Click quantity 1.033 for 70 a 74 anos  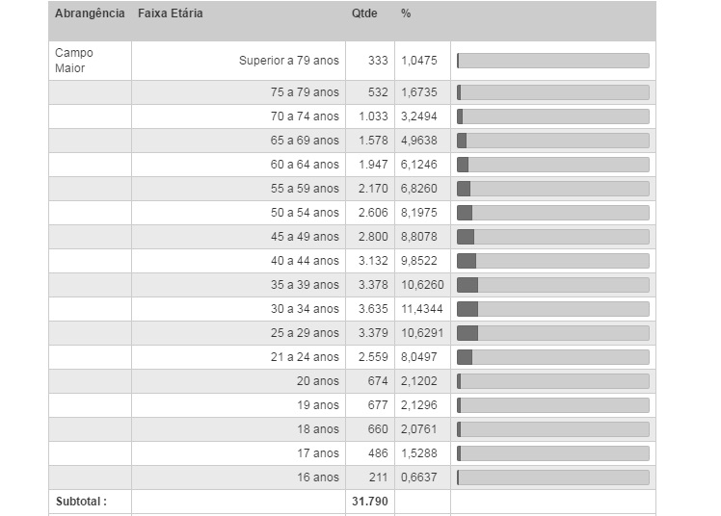pos(373,116)
